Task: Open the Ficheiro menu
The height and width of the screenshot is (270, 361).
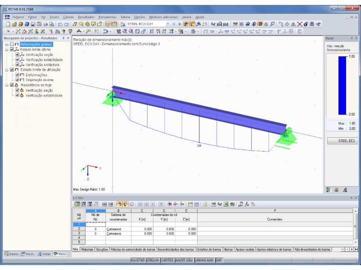Action: tap(18, 17)
